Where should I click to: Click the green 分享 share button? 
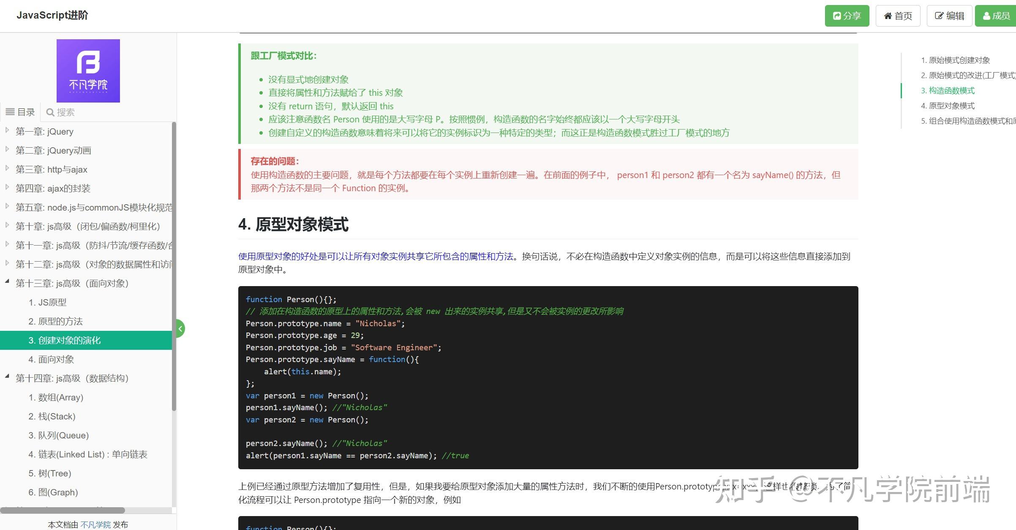pos(847,16)
